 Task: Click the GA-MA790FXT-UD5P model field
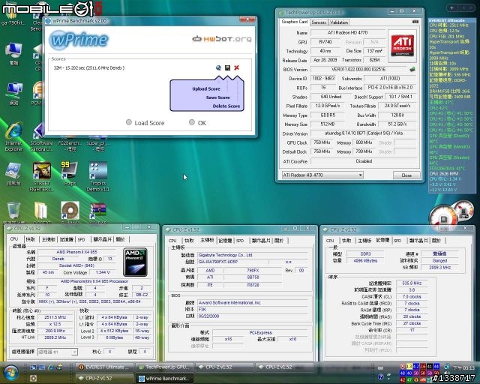pos(232,262)
